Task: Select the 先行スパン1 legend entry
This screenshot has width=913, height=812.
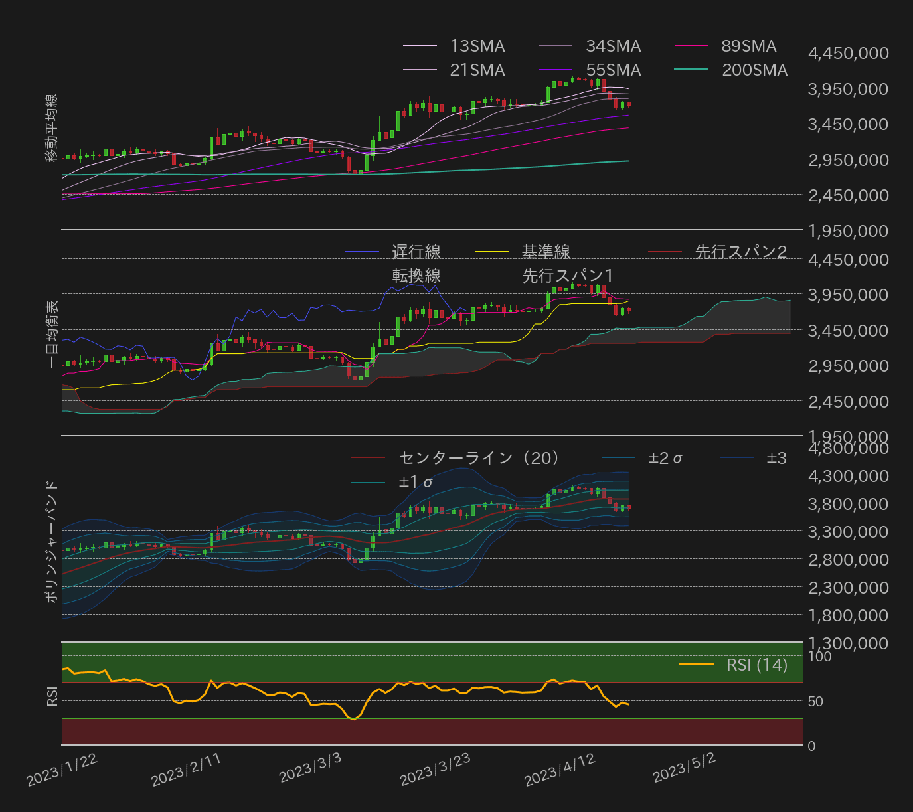Action: click(x=493, y=275)
